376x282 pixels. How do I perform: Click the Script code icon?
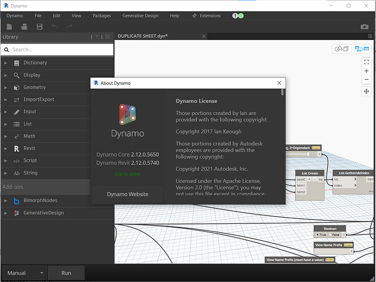(x=16, y=161)
